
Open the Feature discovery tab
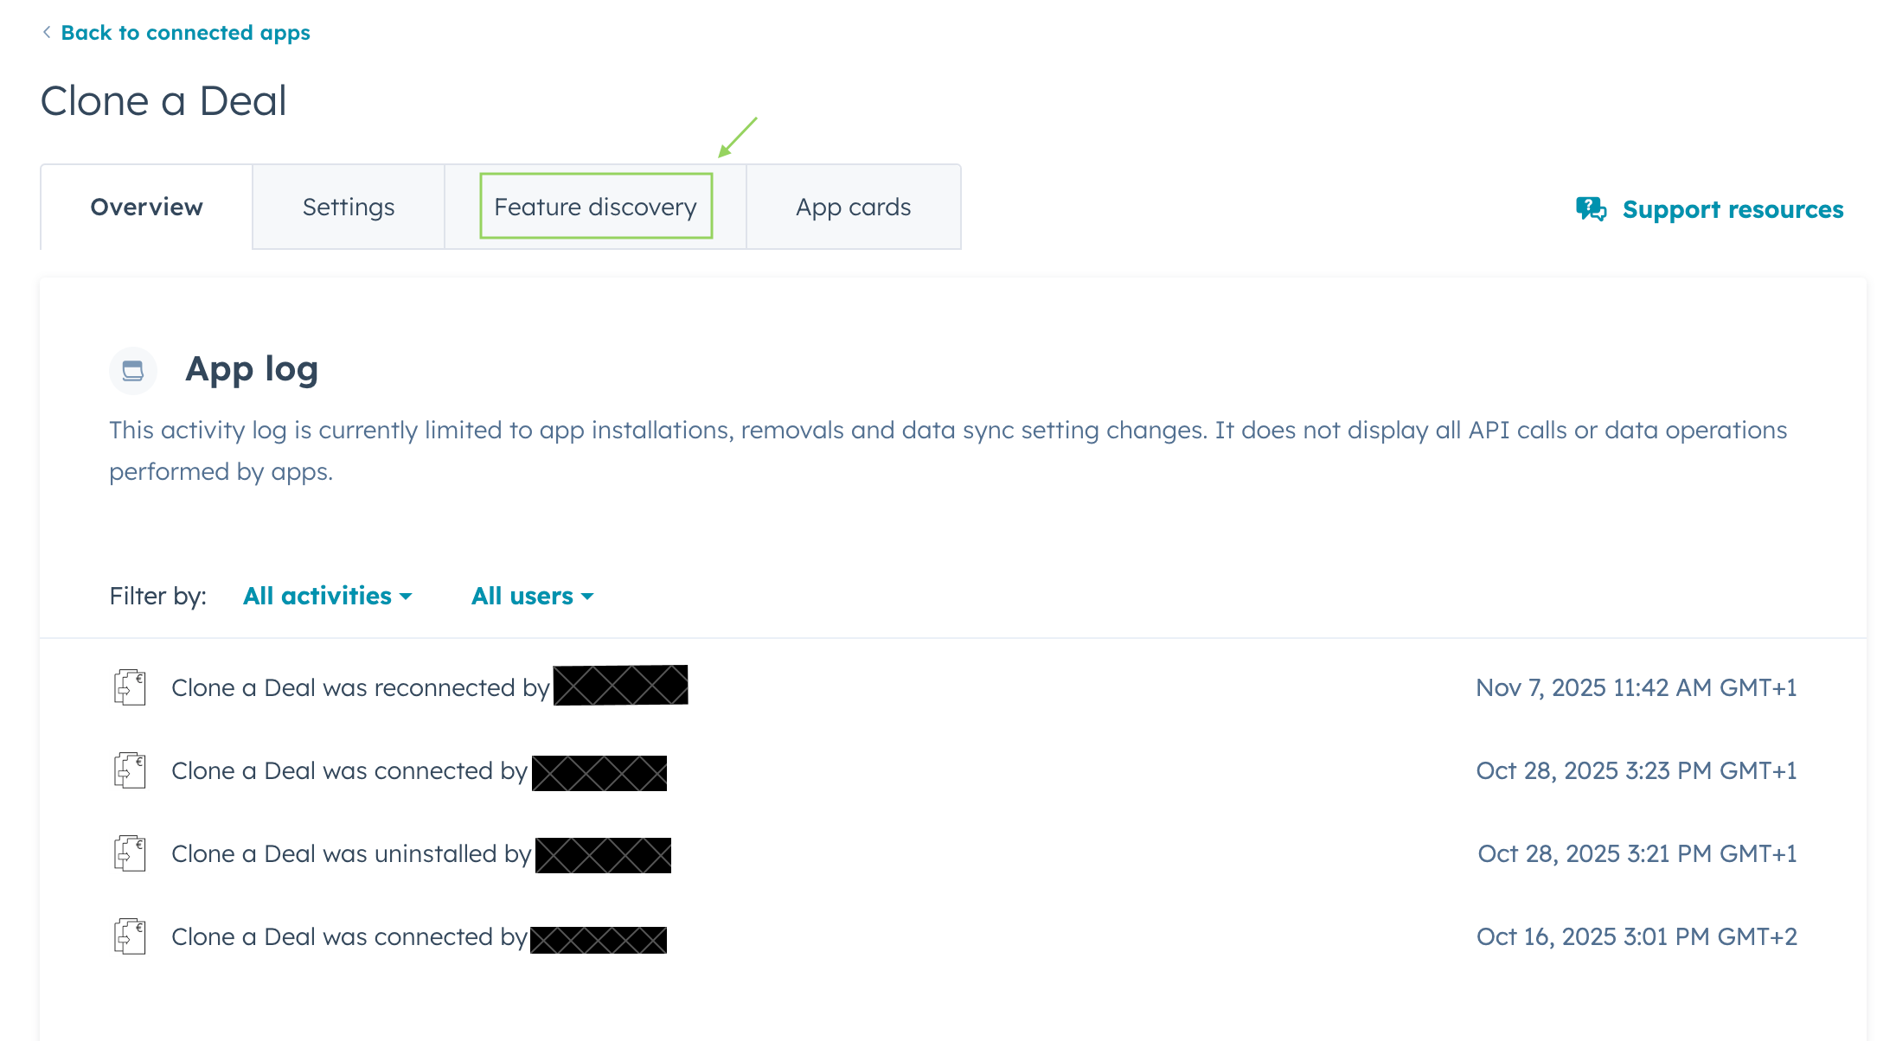(595, 208)
